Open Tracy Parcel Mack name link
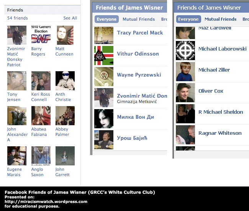 click(x=140, y=33)
